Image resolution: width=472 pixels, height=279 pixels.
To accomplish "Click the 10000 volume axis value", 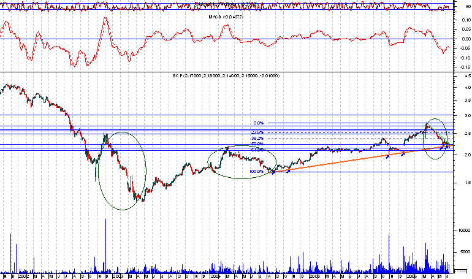I will (464, 231).
